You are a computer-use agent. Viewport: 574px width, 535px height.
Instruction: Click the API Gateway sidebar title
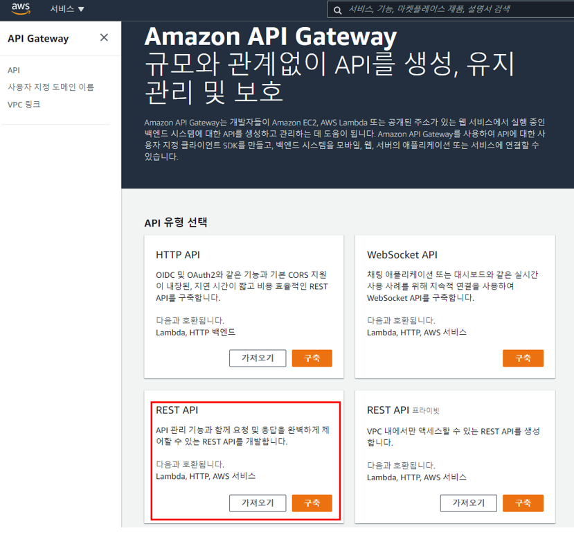38,39
